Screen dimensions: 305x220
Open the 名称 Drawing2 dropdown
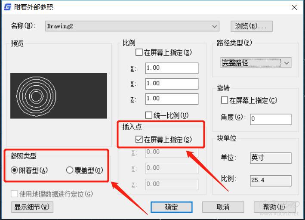215,26
